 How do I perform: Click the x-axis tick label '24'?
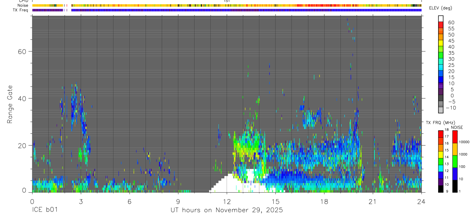click(422, 201)
